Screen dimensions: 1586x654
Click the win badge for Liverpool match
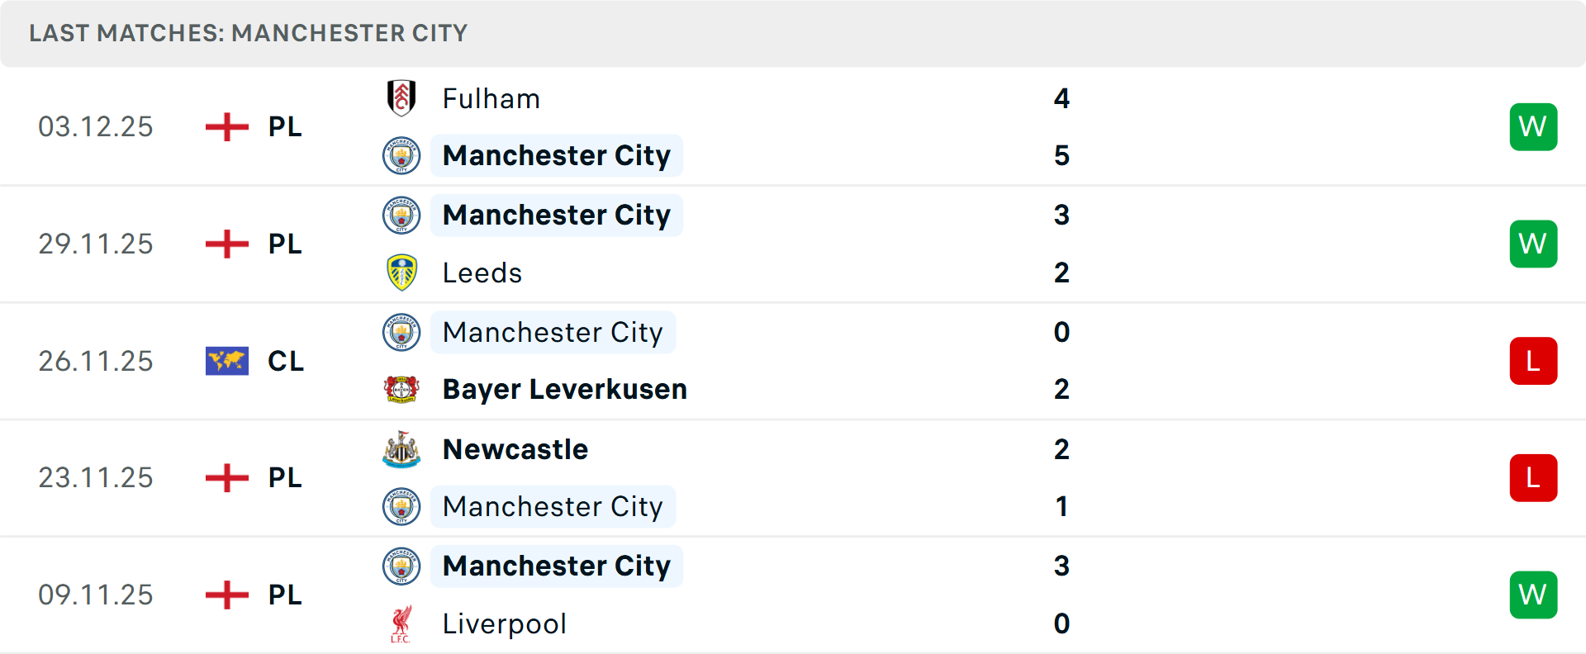coord(1533,595)
